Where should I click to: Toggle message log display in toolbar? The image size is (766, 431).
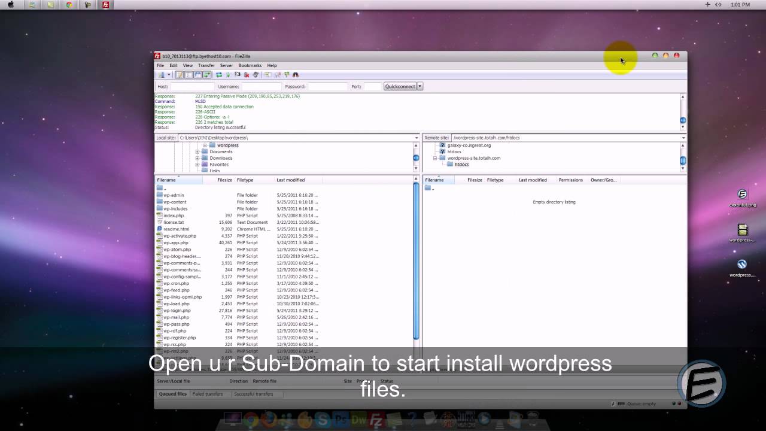click(x=180, y=75)
